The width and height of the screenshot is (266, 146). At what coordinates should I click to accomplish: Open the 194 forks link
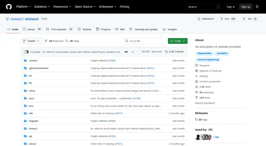[x=204, y=98]
